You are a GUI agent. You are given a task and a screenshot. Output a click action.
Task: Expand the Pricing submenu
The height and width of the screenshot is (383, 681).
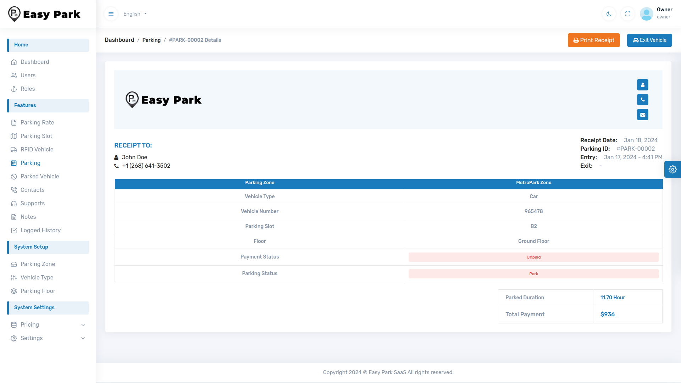pyautogui.click(x=48, y=324)
